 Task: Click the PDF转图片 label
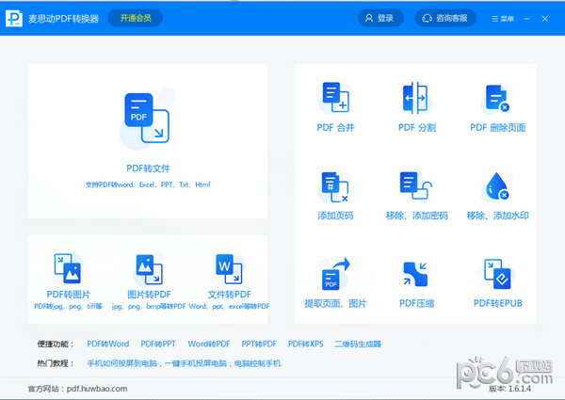(x=69, y=295)
